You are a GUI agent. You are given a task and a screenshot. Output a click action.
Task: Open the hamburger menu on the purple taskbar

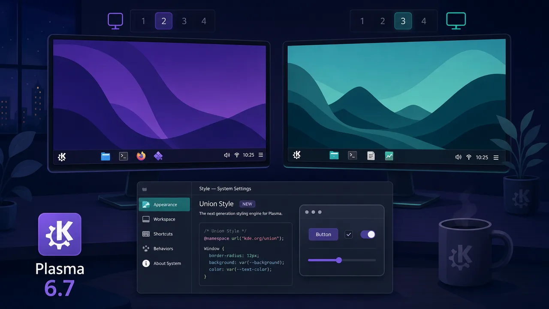coord(261,155)
